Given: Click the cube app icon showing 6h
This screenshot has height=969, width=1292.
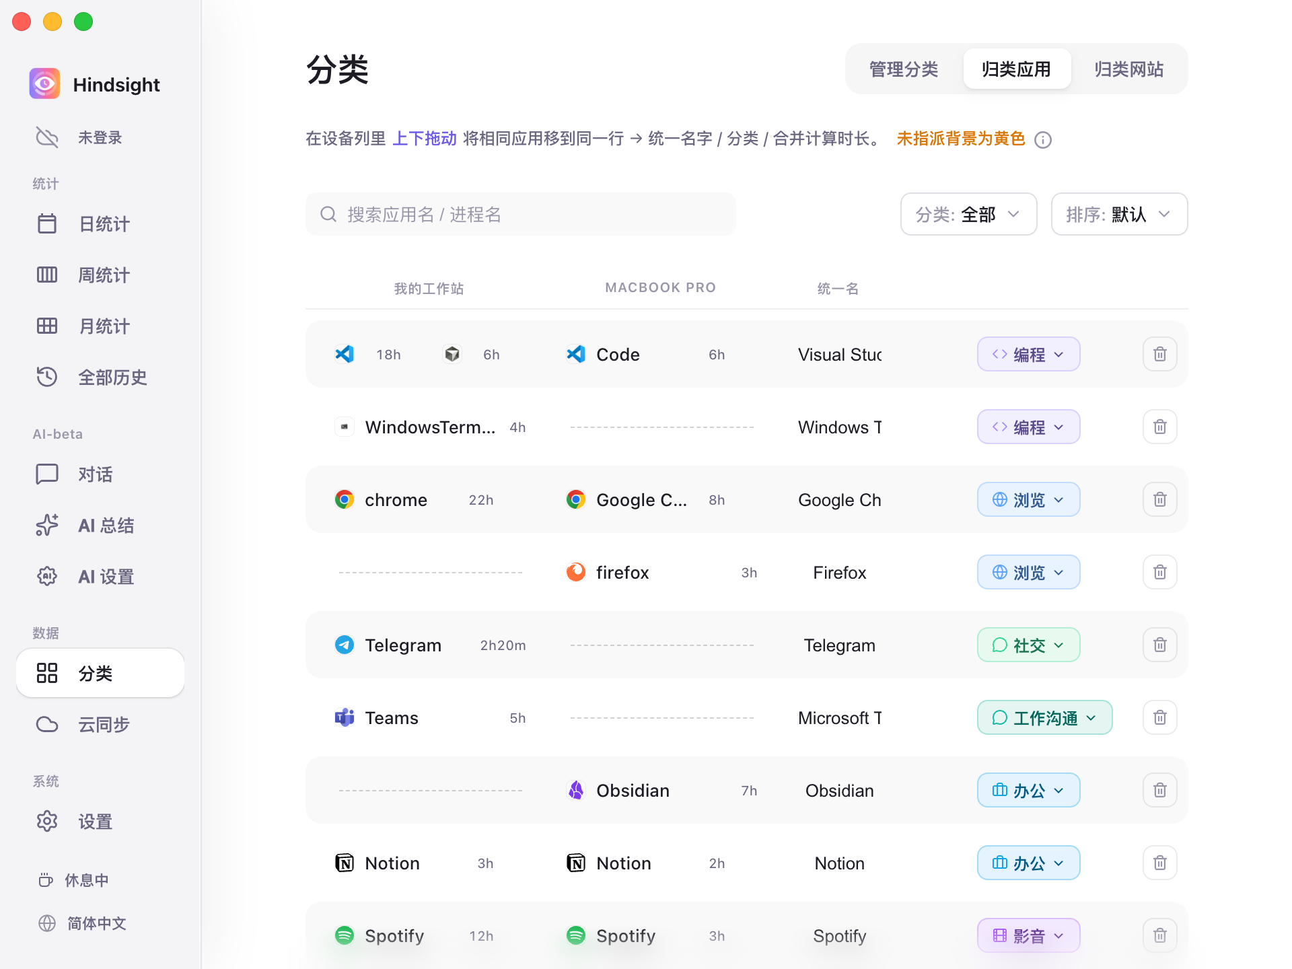Looking at the screenshot, I should 452,355.
